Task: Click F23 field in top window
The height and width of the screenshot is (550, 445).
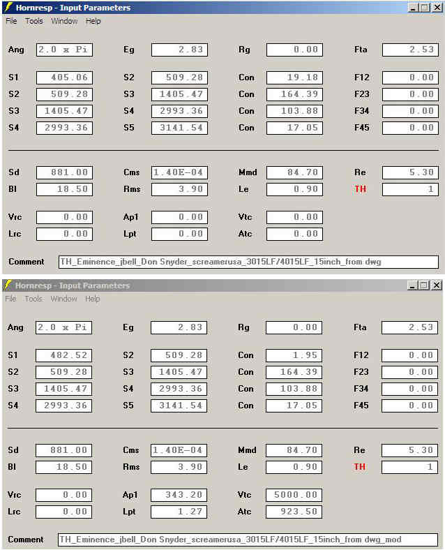Action: click(x=410, y=94)
